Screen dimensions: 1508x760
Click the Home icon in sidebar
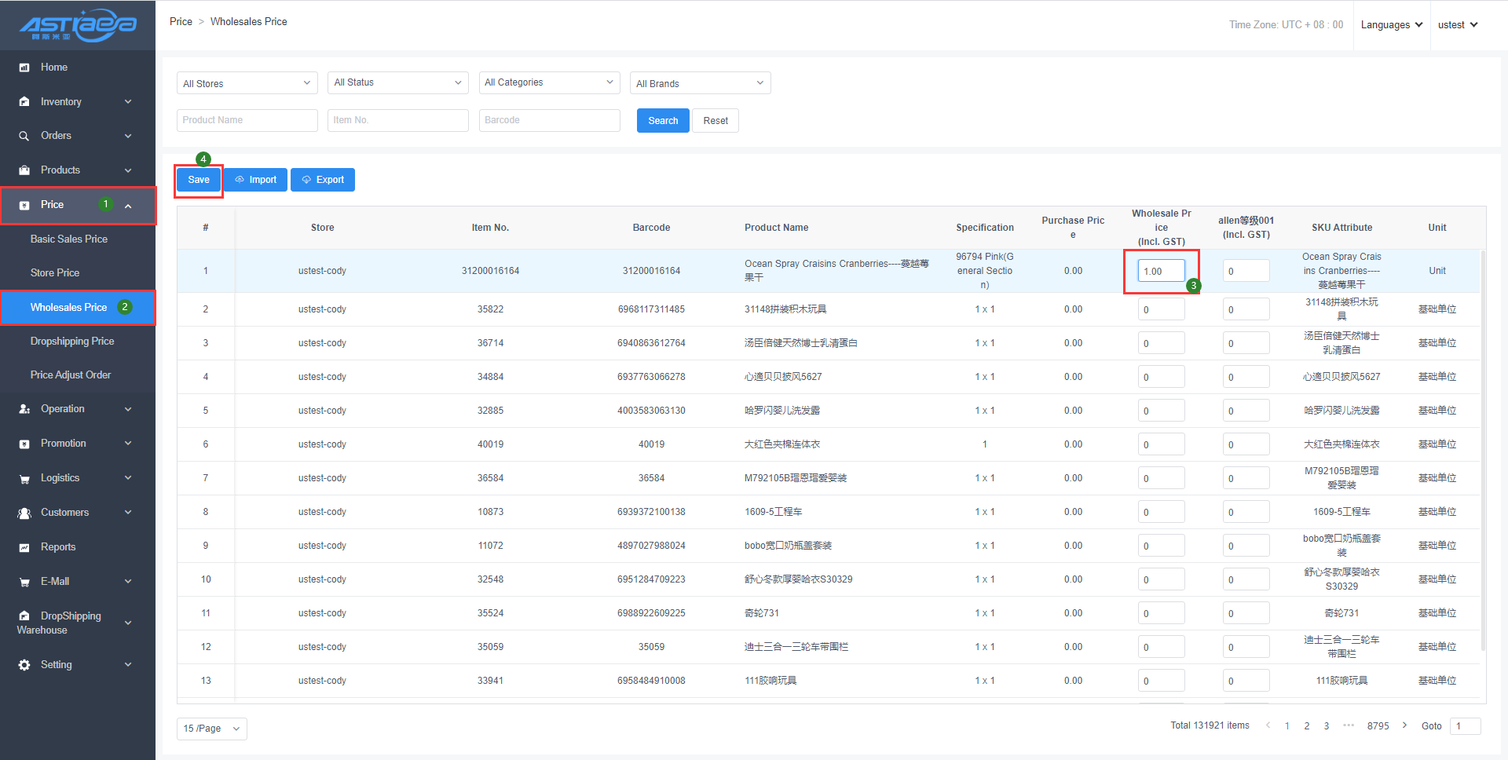[24, 68]
